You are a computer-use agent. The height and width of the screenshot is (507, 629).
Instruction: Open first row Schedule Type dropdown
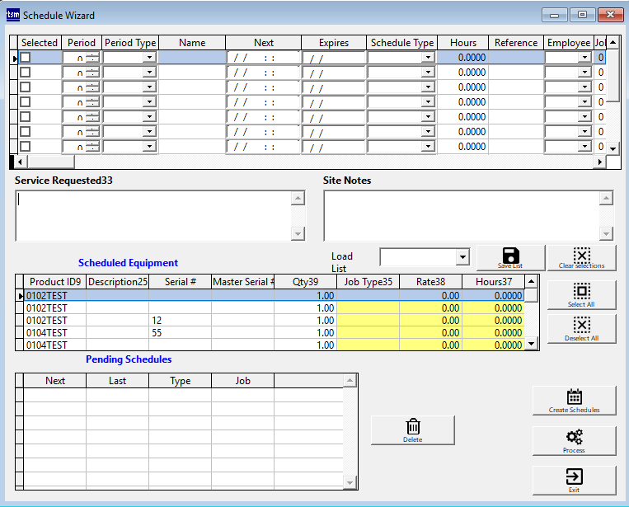point(427,58)
